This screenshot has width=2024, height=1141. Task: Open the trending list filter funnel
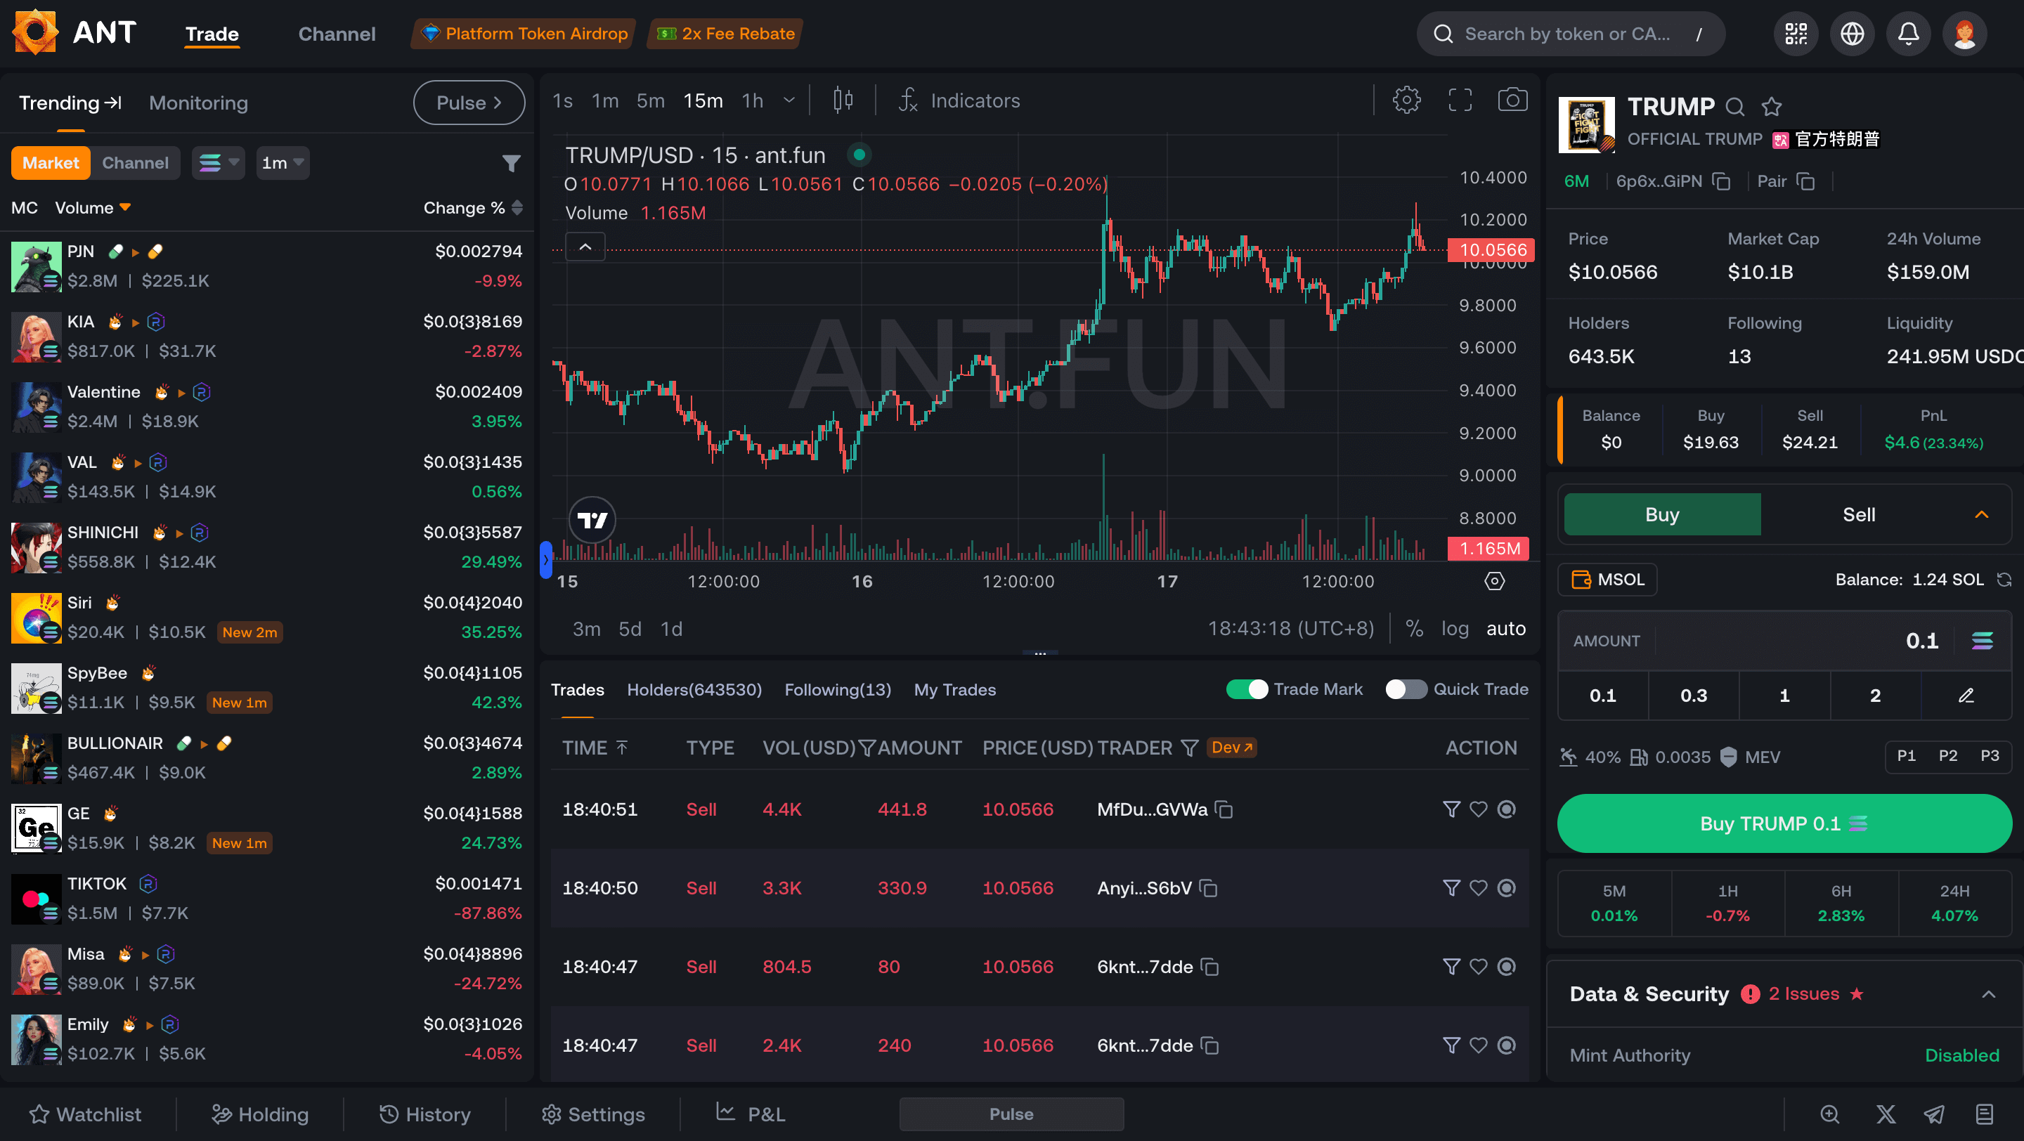(512, 163)
